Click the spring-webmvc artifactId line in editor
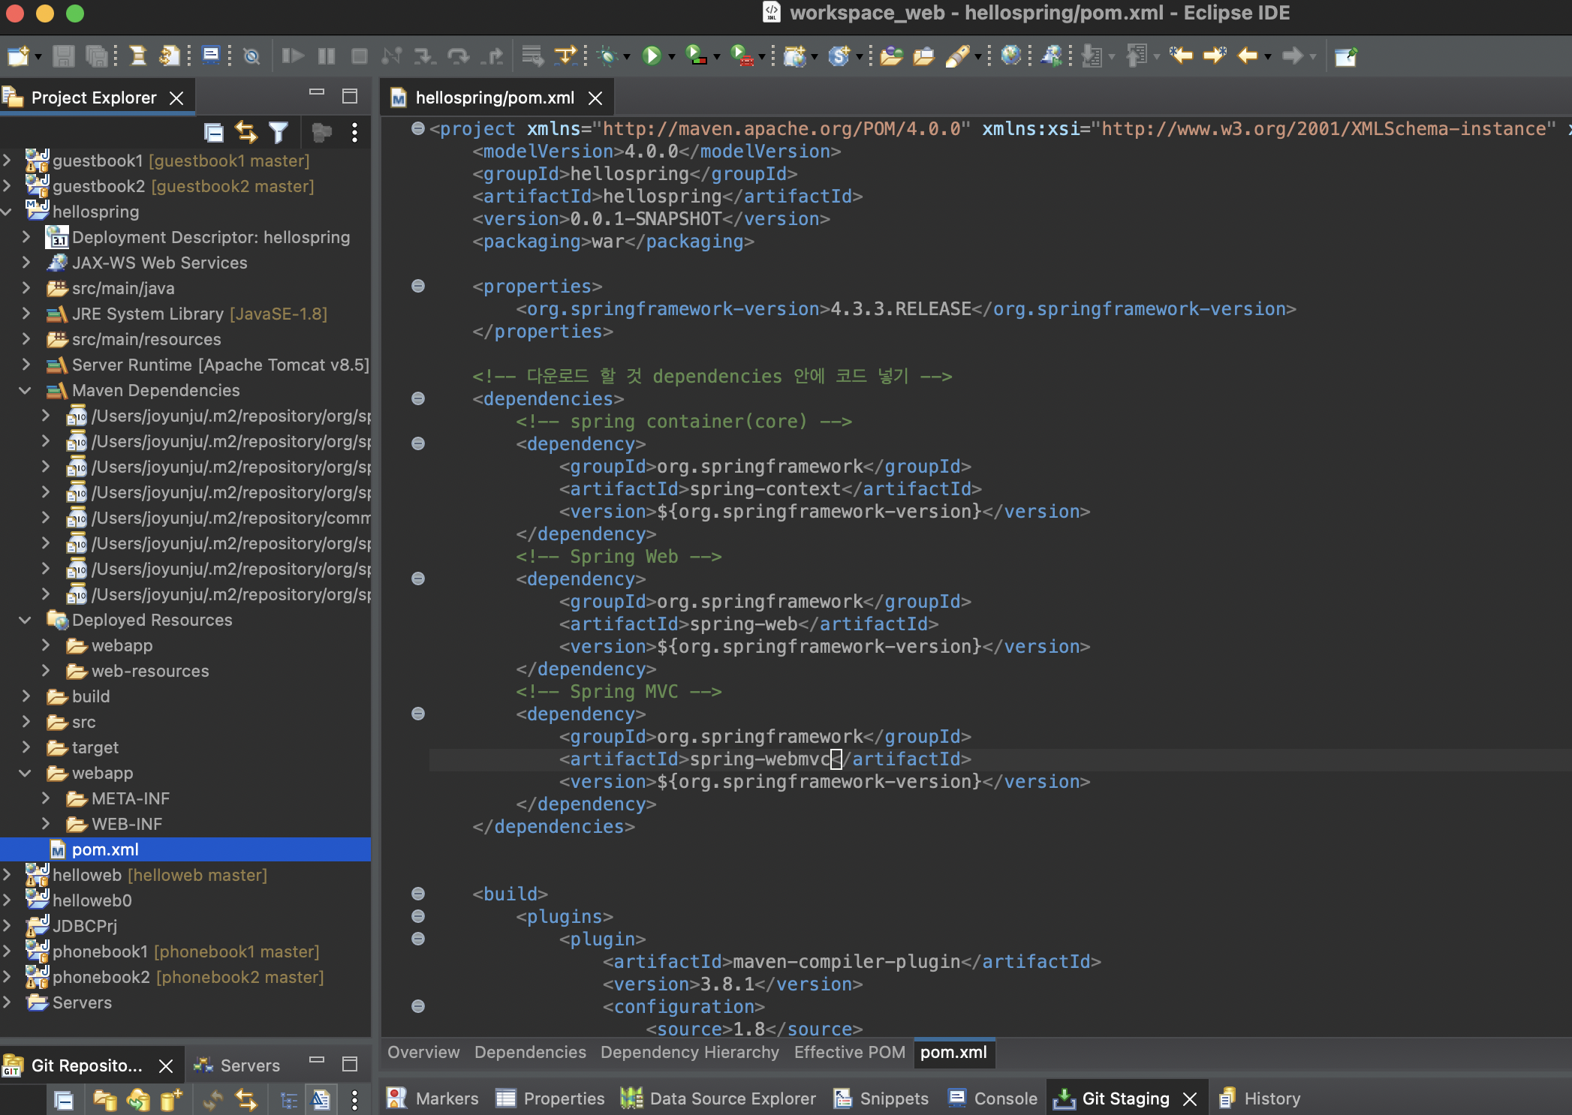Screen dimensions: 1572x1115 tap(765, 759)
